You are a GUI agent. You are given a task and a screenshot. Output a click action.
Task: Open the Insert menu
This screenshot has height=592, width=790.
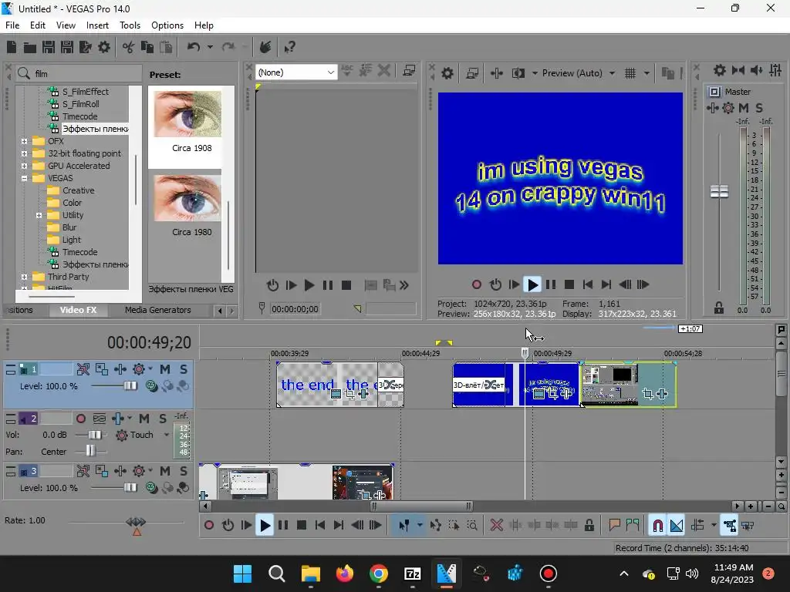click(x=97, y=25)
